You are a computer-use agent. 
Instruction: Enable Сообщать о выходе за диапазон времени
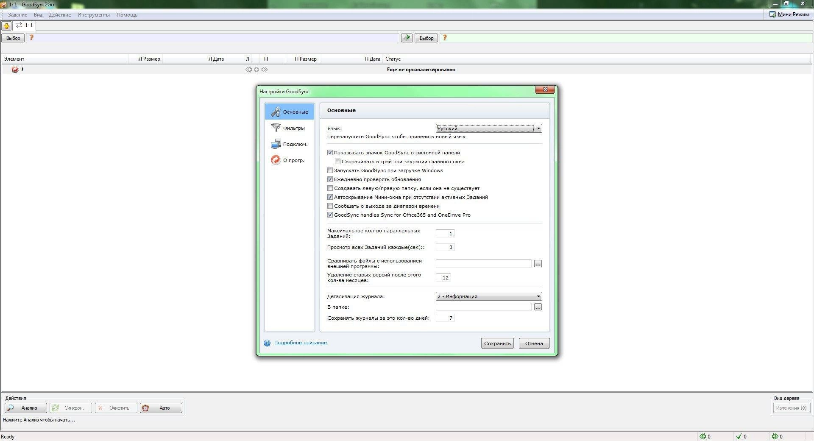click(330, 206)
